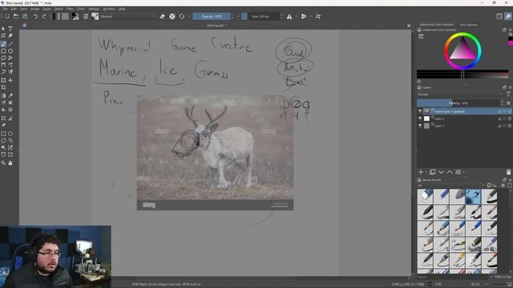This screenshot has width=513, height=288.
Task: Open the Settings menu
Action: 94,9
